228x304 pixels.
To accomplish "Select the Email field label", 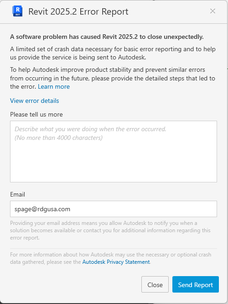I will pos(17,194).
